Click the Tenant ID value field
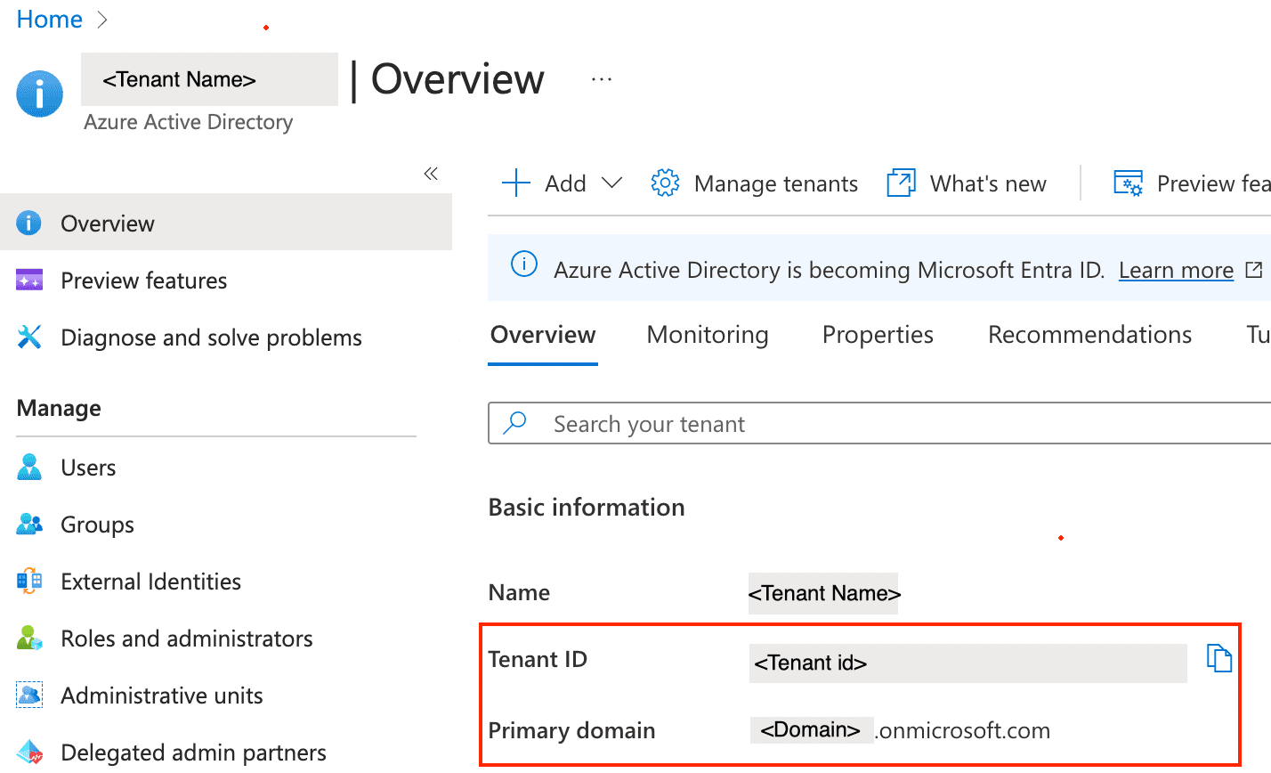The height and width of the screenshot is (773, 1271). pos(968,663)
